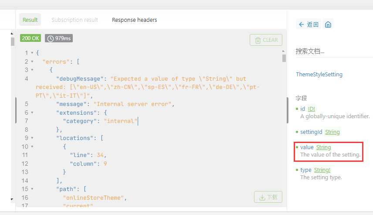
Task: Download the response with 下载 button
Action: point(268,197)
